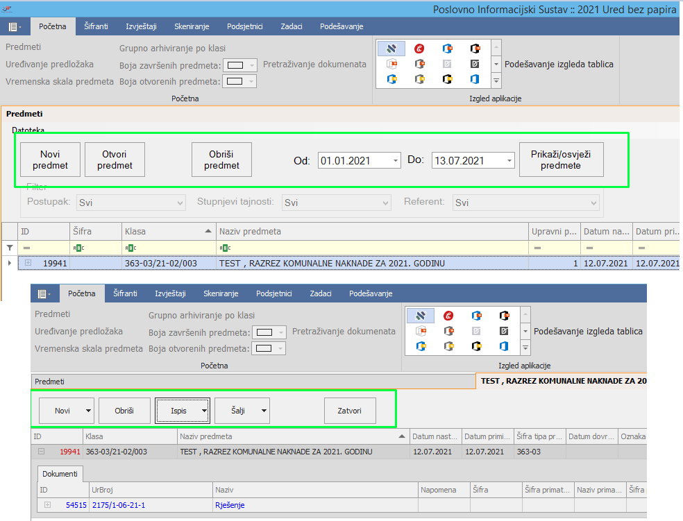683x521 pixels.
Task: Open the Šalji button dropdown arrow
Action: point(264,411)
